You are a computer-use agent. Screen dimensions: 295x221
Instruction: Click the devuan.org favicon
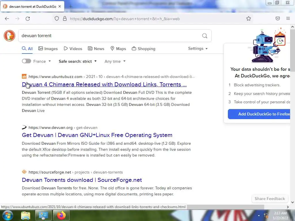[24, 127]
